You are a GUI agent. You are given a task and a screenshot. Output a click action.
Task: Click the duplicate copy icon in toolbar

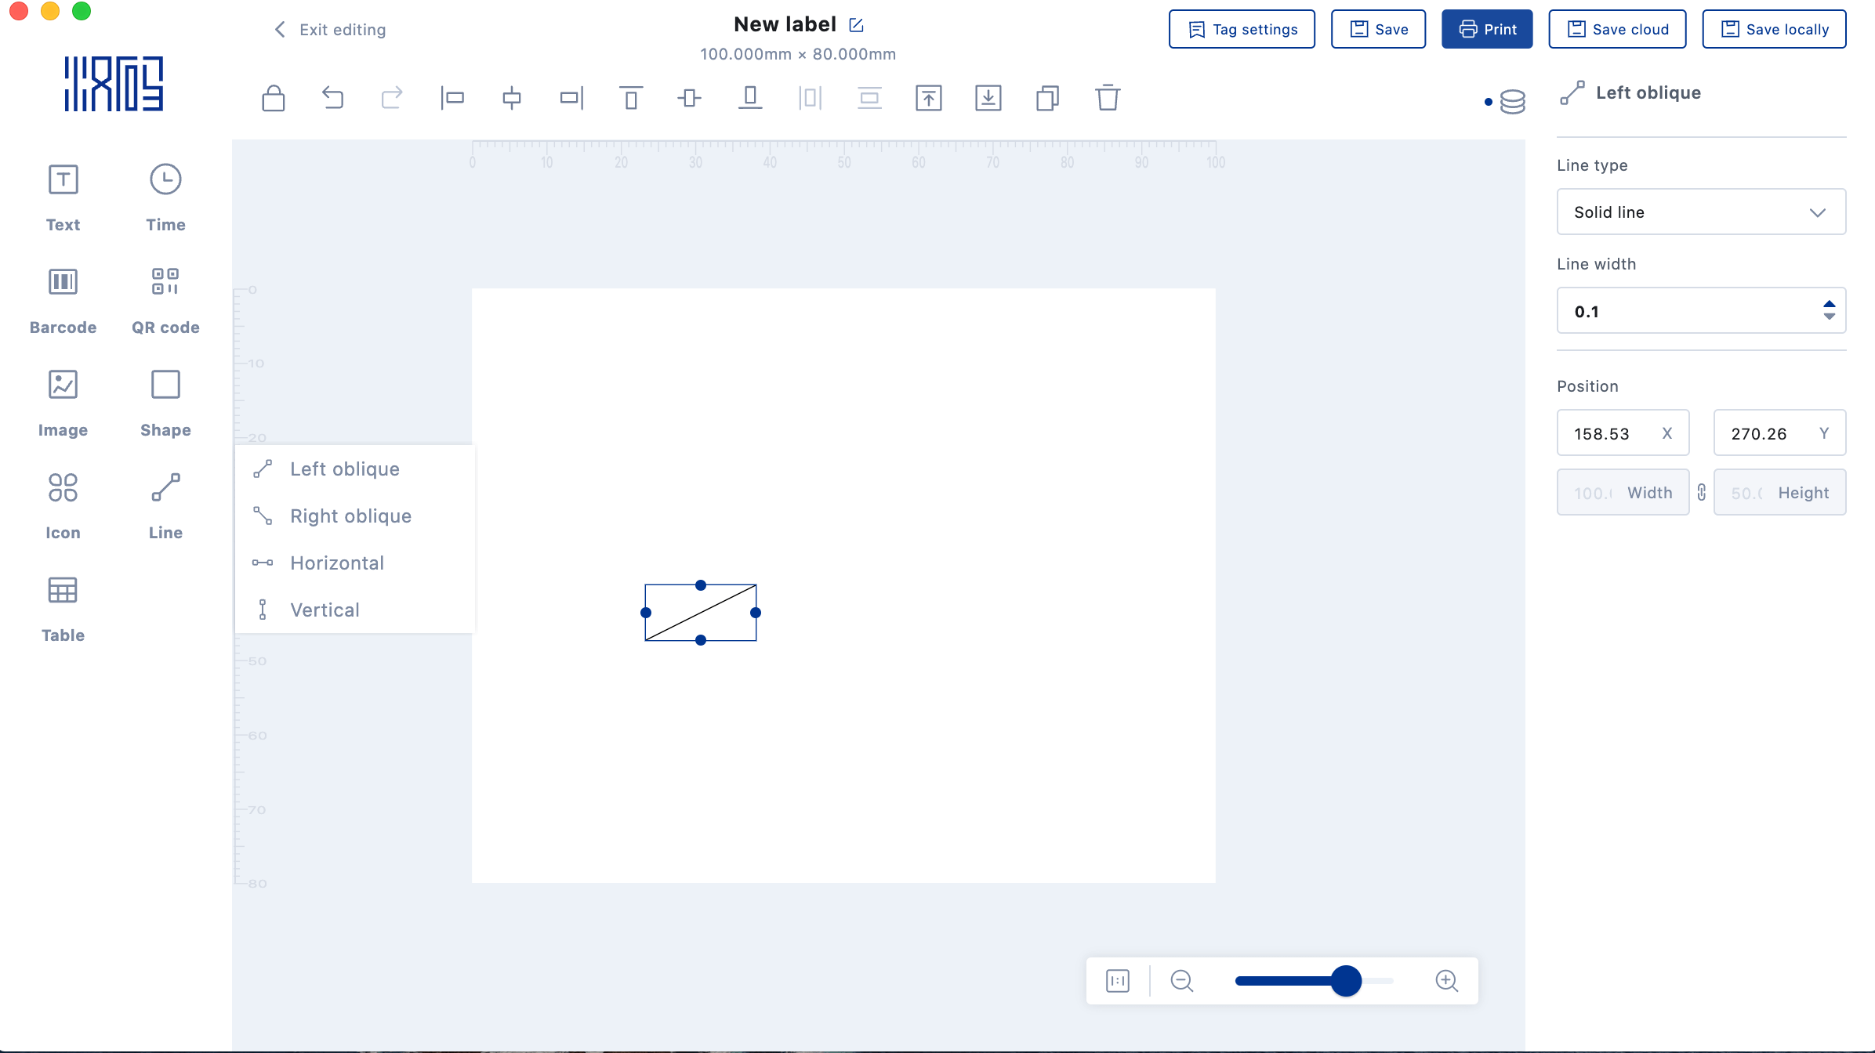pyautogui.click(x=1047, y=98)
